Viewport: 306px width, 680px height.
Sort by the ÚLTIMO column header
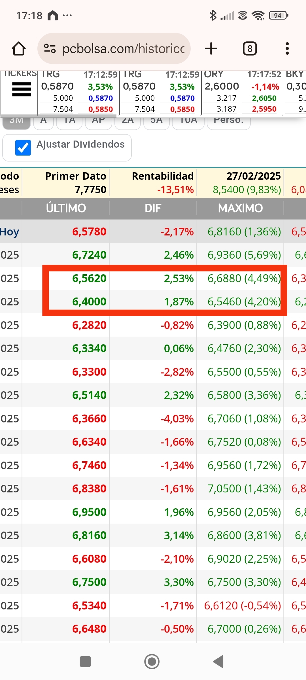(x=66, y=208)
